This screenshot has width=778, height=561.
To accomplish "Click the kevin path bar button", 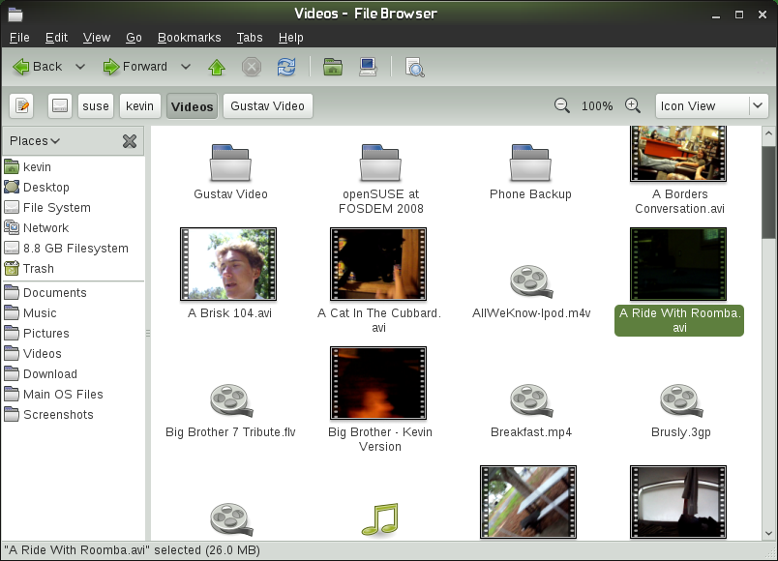I will [140, 105].
